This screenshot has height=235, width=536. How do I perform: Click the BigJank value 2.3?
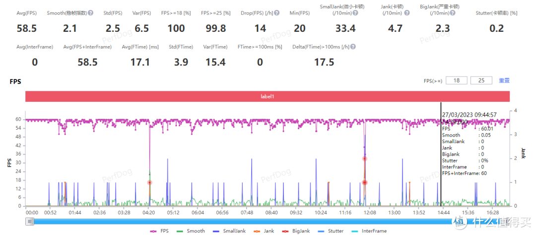coord(442,28)
